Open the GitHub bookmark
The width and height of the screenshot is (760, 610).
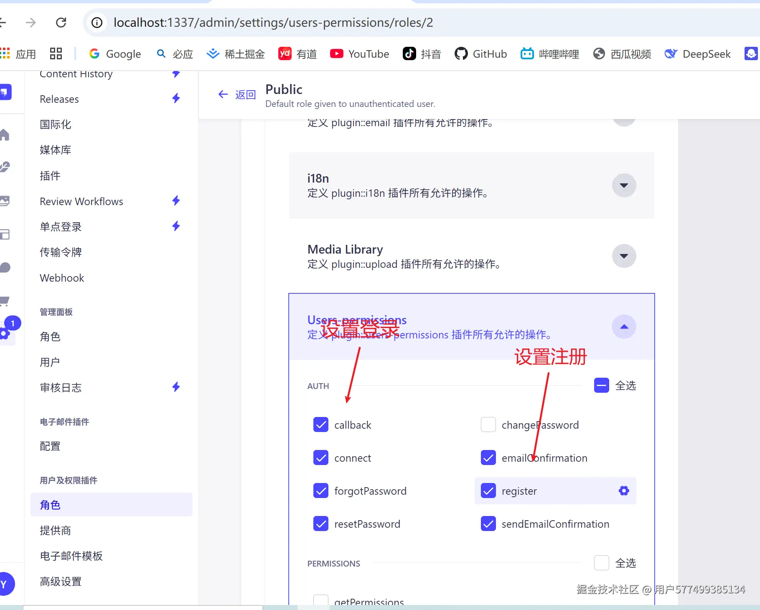point(480,54)
